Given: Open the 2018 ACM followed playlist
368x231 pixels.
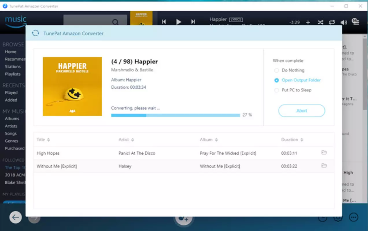Looking at the screenshot, I should coord(15,175).
